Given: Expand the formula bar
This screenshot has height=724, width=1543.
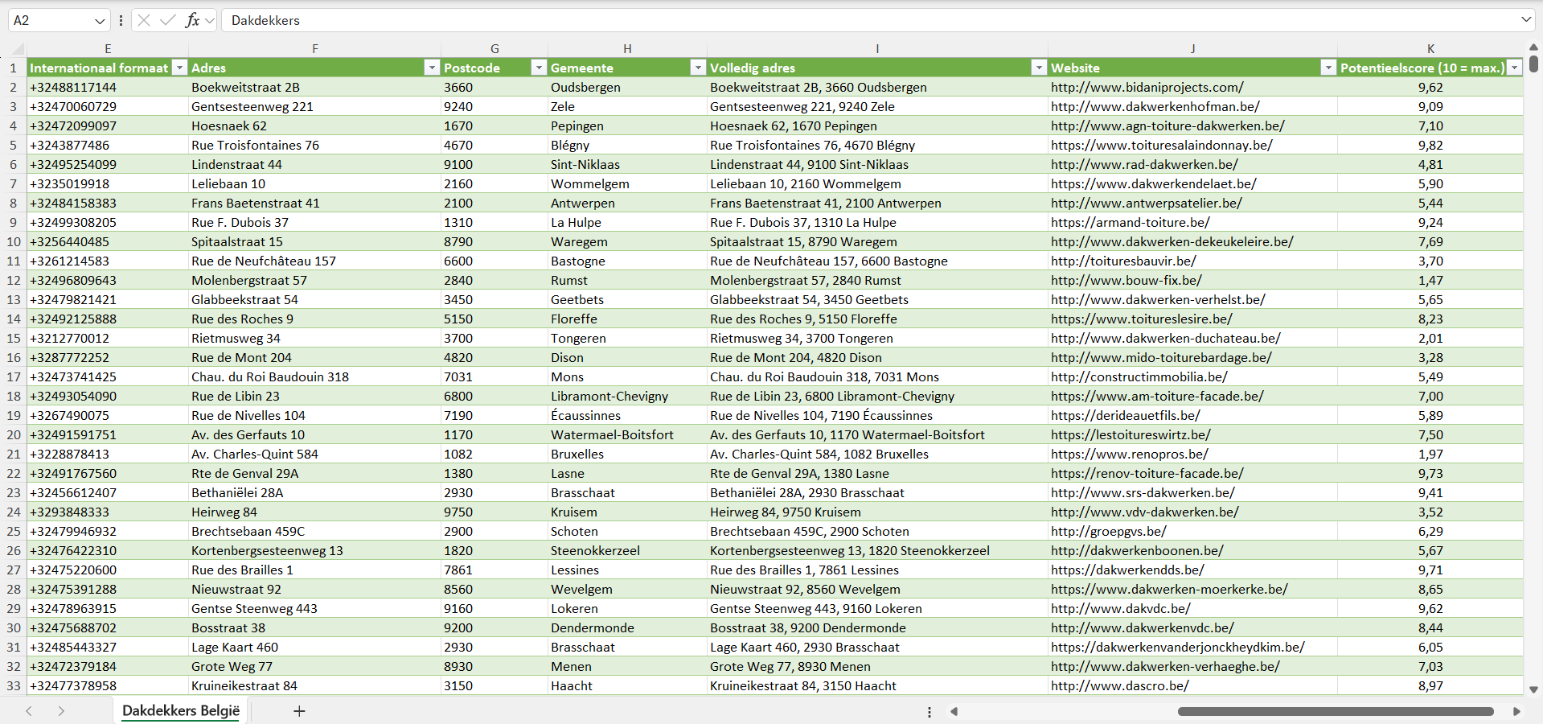Looking at the screenshot, I should point(1525,20).
